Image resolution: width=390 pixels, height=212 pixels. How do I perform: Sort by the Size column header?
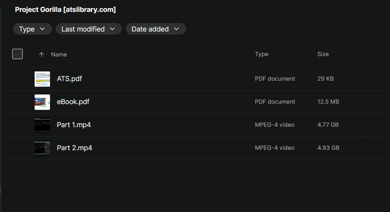pos(323,54)
